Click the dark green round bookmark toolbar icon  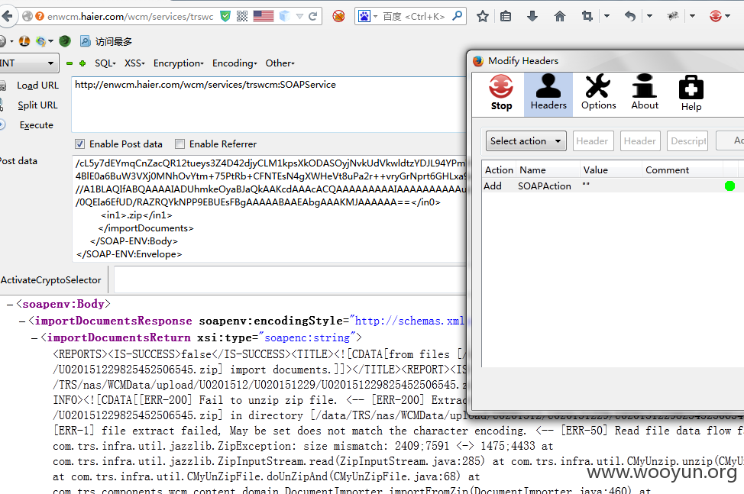(x=64, y=41)
